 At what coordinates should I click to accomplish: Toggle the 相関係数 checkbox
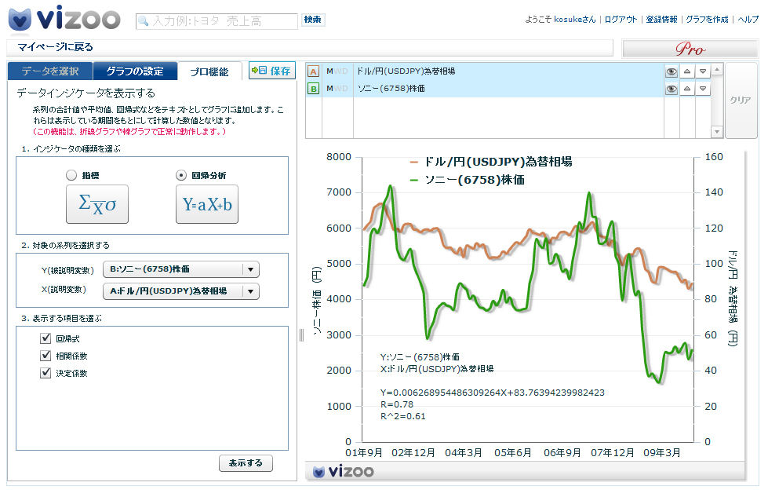click(x=45, y=356)
